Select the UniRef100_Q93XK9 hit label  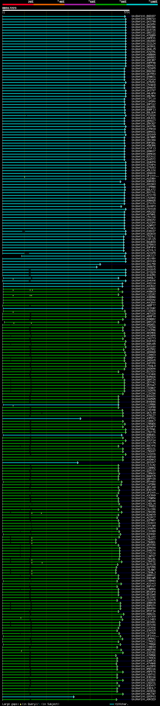tap(143, 135)
